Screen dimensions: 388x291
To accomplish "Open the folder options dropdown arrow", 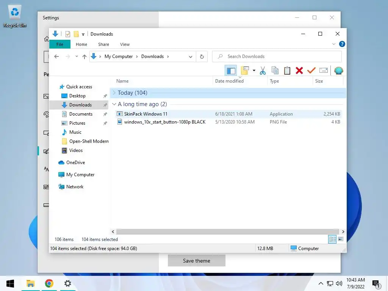I will (254, 70).
